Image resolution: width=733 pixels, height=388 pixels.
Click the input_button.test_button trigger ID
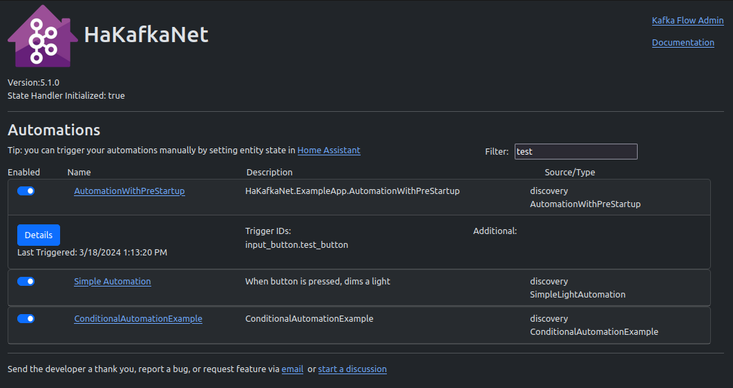pyautogui.click(x=297, y=244)
